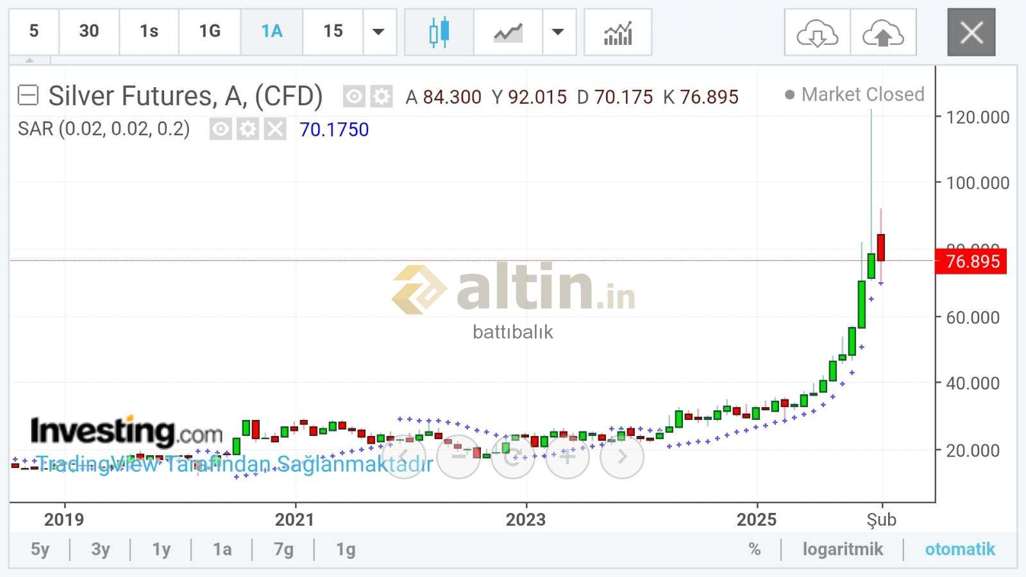Click the cloud download (load chart) icon
Image resolution: width=1026 pixels, height=577 pixels.
tap(817, 33)
